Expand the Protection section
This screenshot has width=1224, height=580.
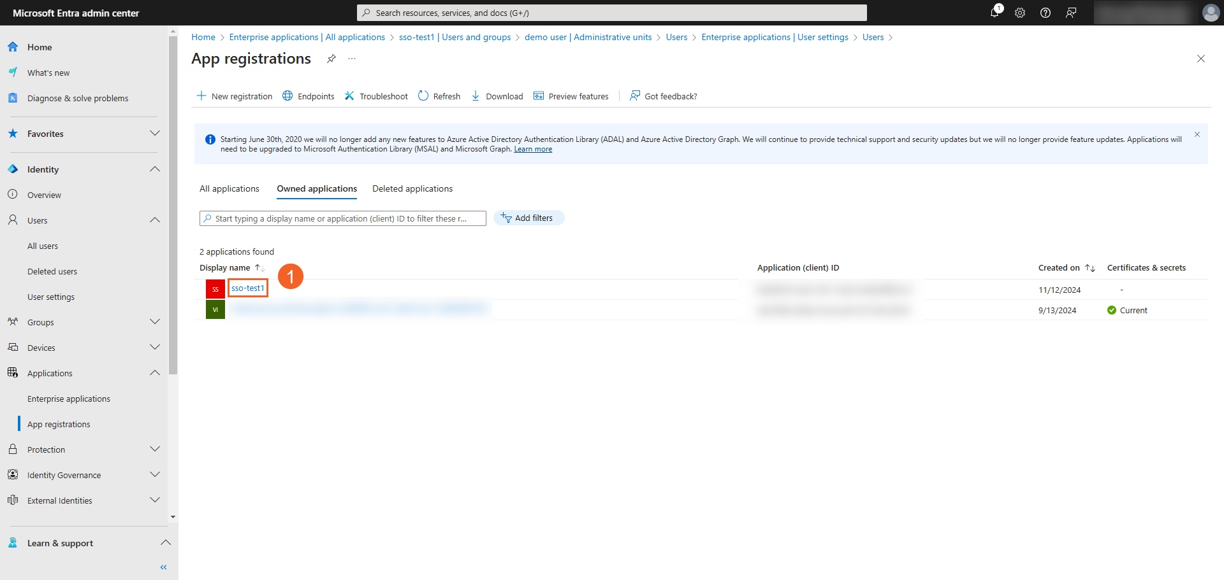pyautogui.click(x=154, y=449)
